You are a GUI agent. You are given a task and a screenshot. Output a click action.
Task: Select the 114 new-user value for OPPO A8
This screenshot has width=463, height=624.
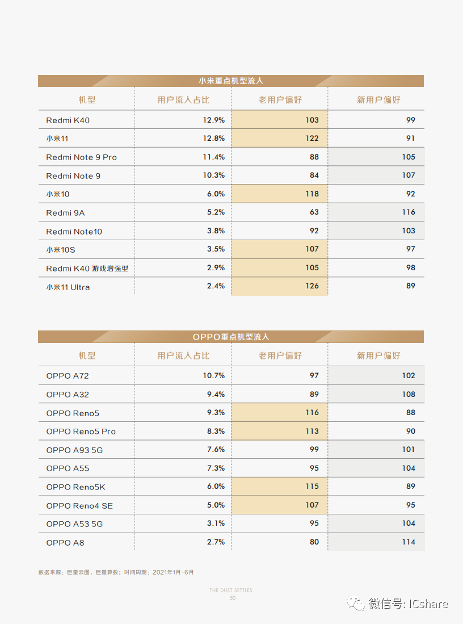[409, 542]
